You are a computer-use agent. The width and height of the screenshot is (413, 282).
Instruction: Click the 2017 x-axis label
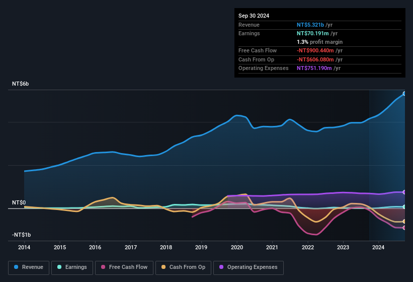pos(131,247)
